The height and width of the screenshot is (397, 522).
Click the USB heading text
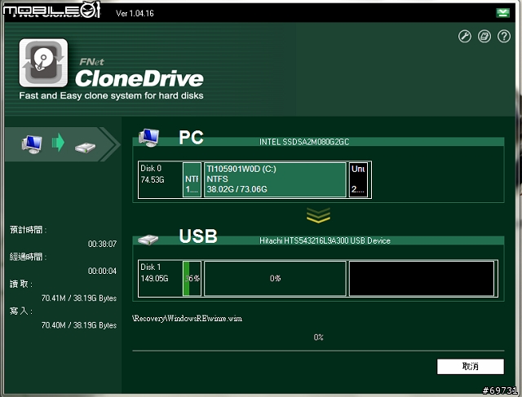click(x=198, y=236)
